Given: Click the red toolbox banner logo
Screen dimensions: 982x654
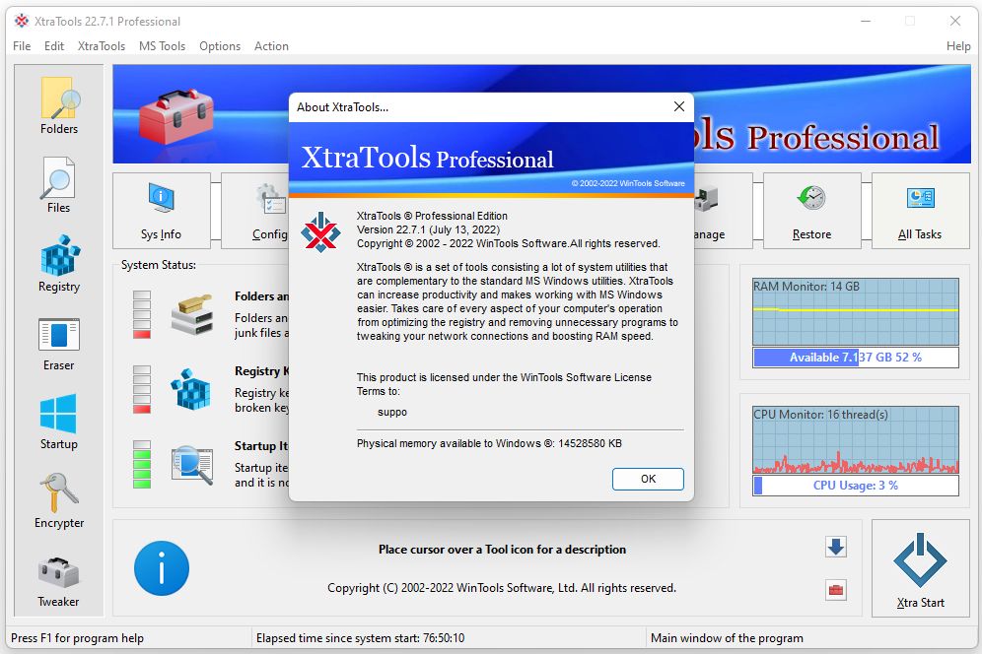Looking at the screenshot, I should coord(175,116).
